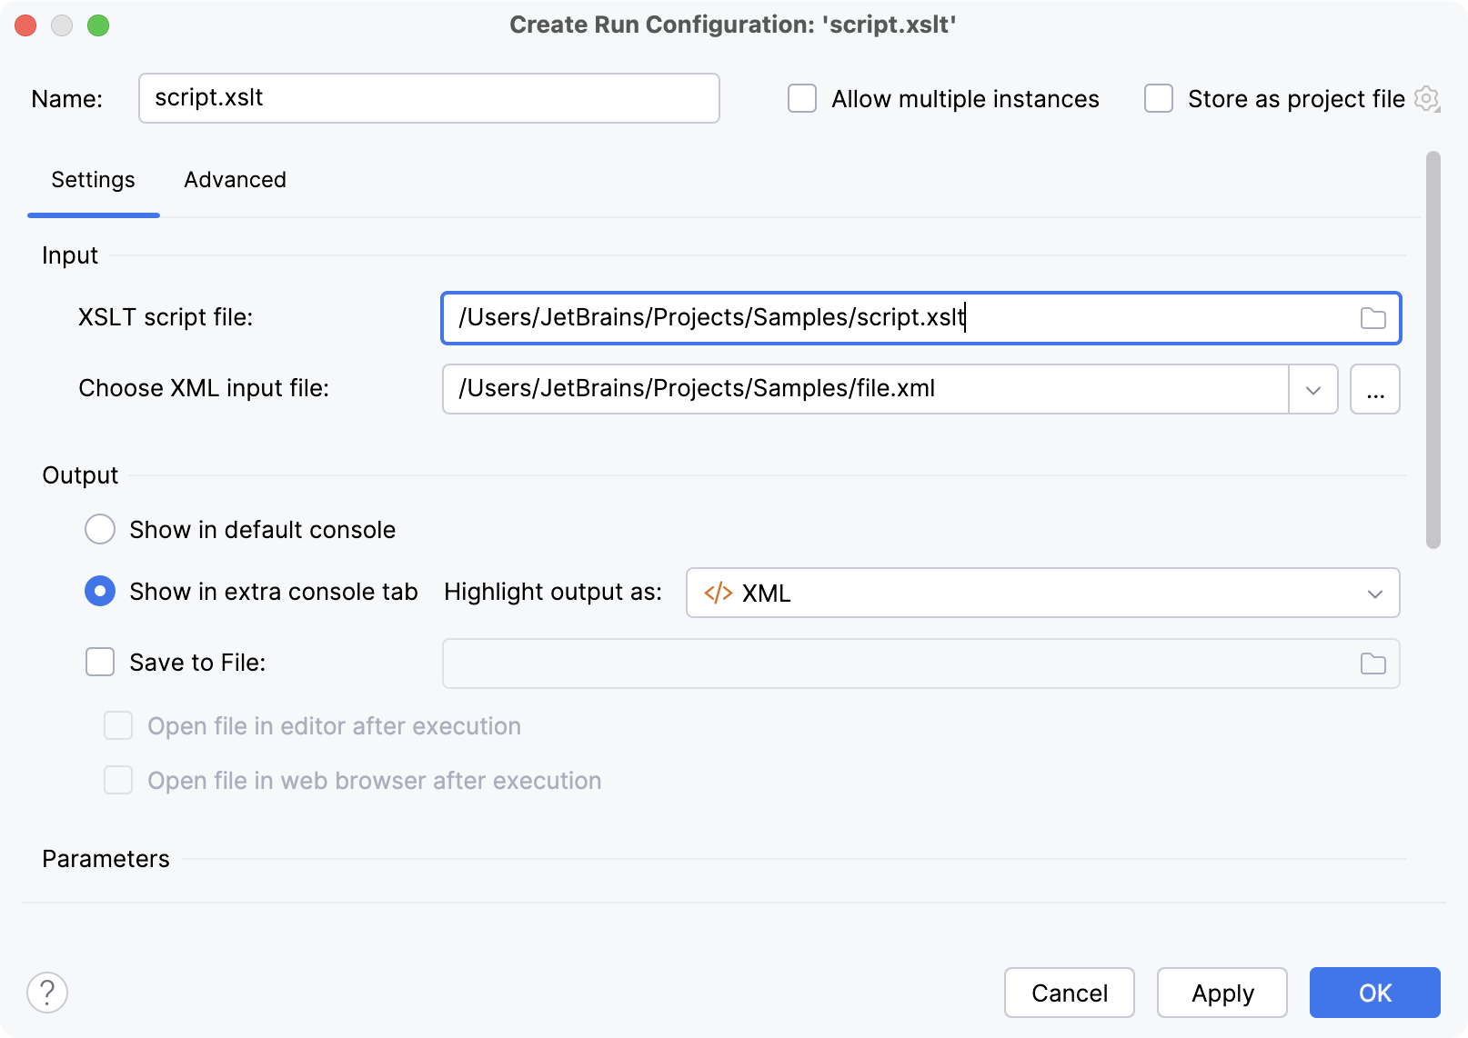Screen dimensions: 1468x1038
Task: Switch to the Advanced tab
Action: (235, 180)
